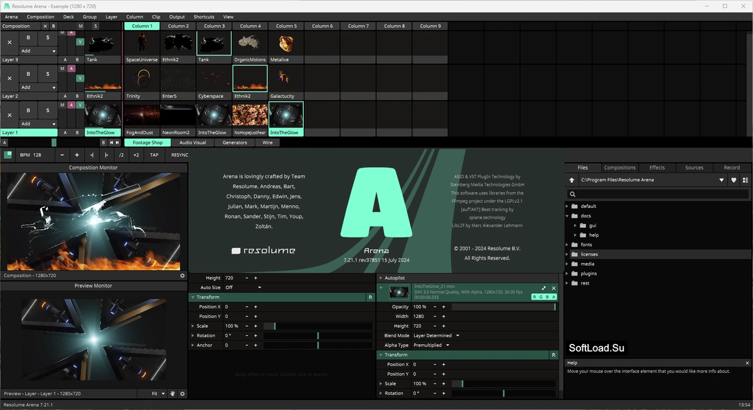This screenshot has height=410, width=753.
Task: Switch to the Sources tab
Action: point(694,168)
